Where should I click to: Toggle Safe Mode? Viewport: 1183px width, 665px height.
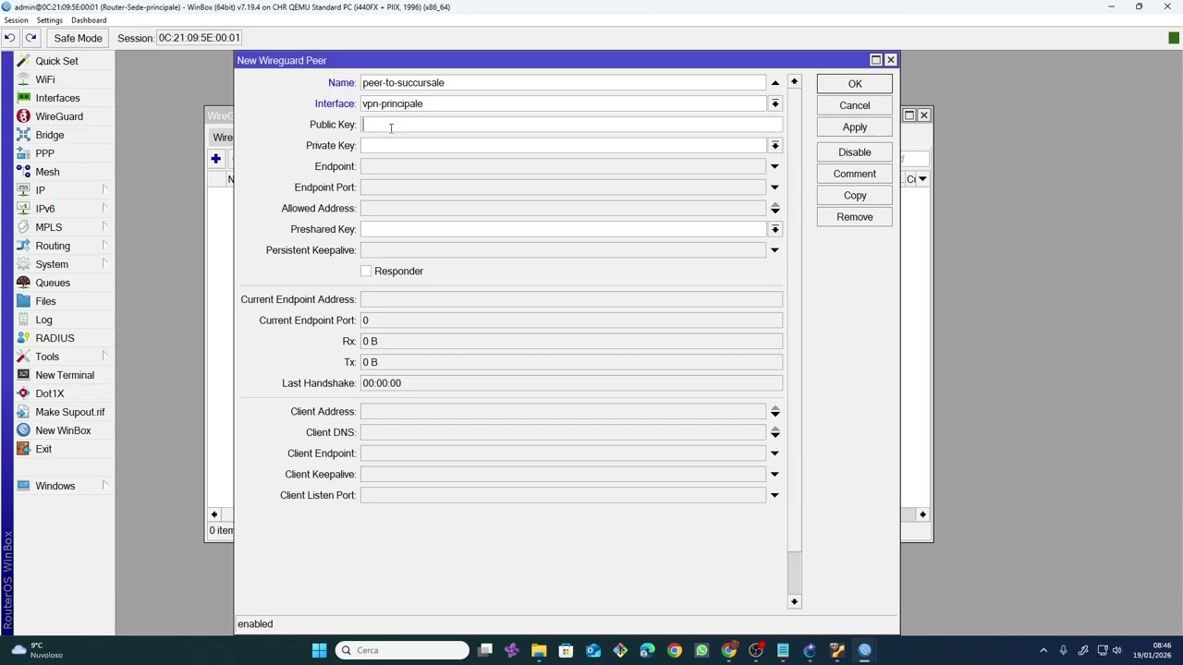coord(78,38)
